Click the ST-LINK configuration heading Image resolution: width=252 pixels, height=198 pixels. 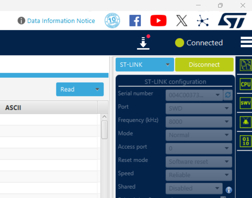(175, 82)
